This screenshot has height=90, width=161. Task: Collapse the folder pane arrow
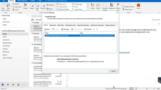[27, 15]
